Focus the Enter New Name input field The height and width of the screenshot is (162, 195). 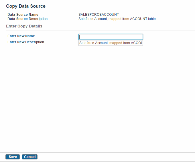(x=111, y=37)
